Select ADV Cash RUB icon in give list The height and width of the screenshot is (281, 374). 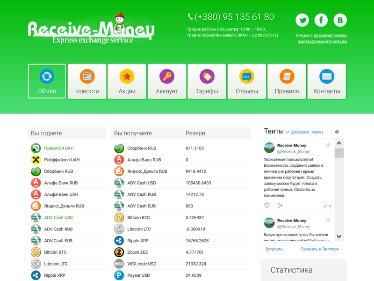point(36,229)
